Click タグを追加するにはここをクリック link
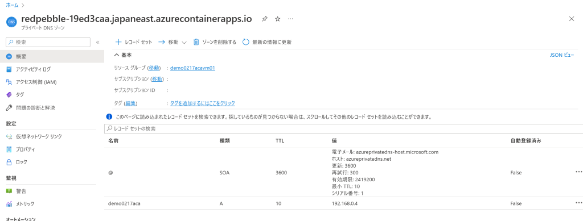This screenshot has height=221, width=583. pyautogui.click(x=202, y=103)
